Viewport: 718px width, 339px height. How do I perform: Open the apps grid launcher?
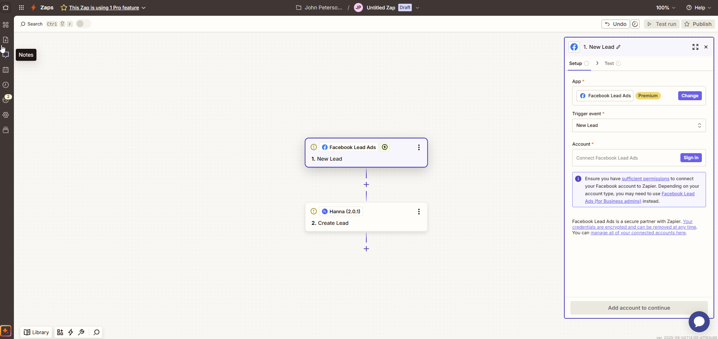[21, 8]
